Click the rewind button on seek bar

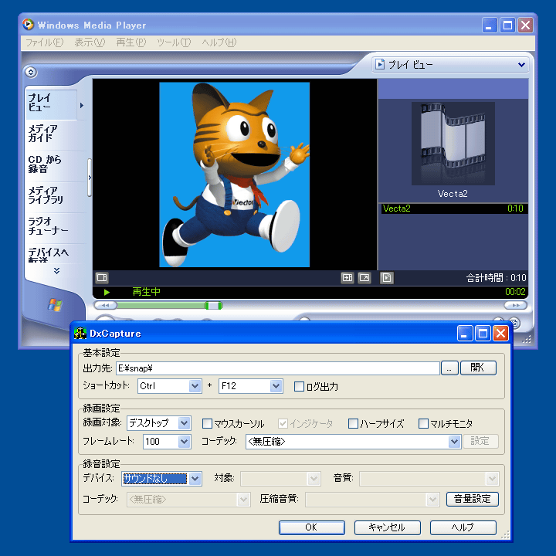point(105,305)
